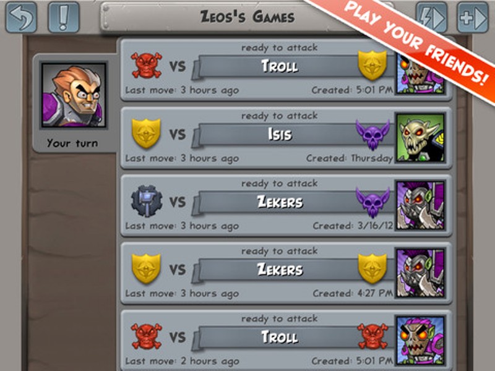
Task: Open the Troll game last moved 2 hours ago
Action: (x=286, y=340)
